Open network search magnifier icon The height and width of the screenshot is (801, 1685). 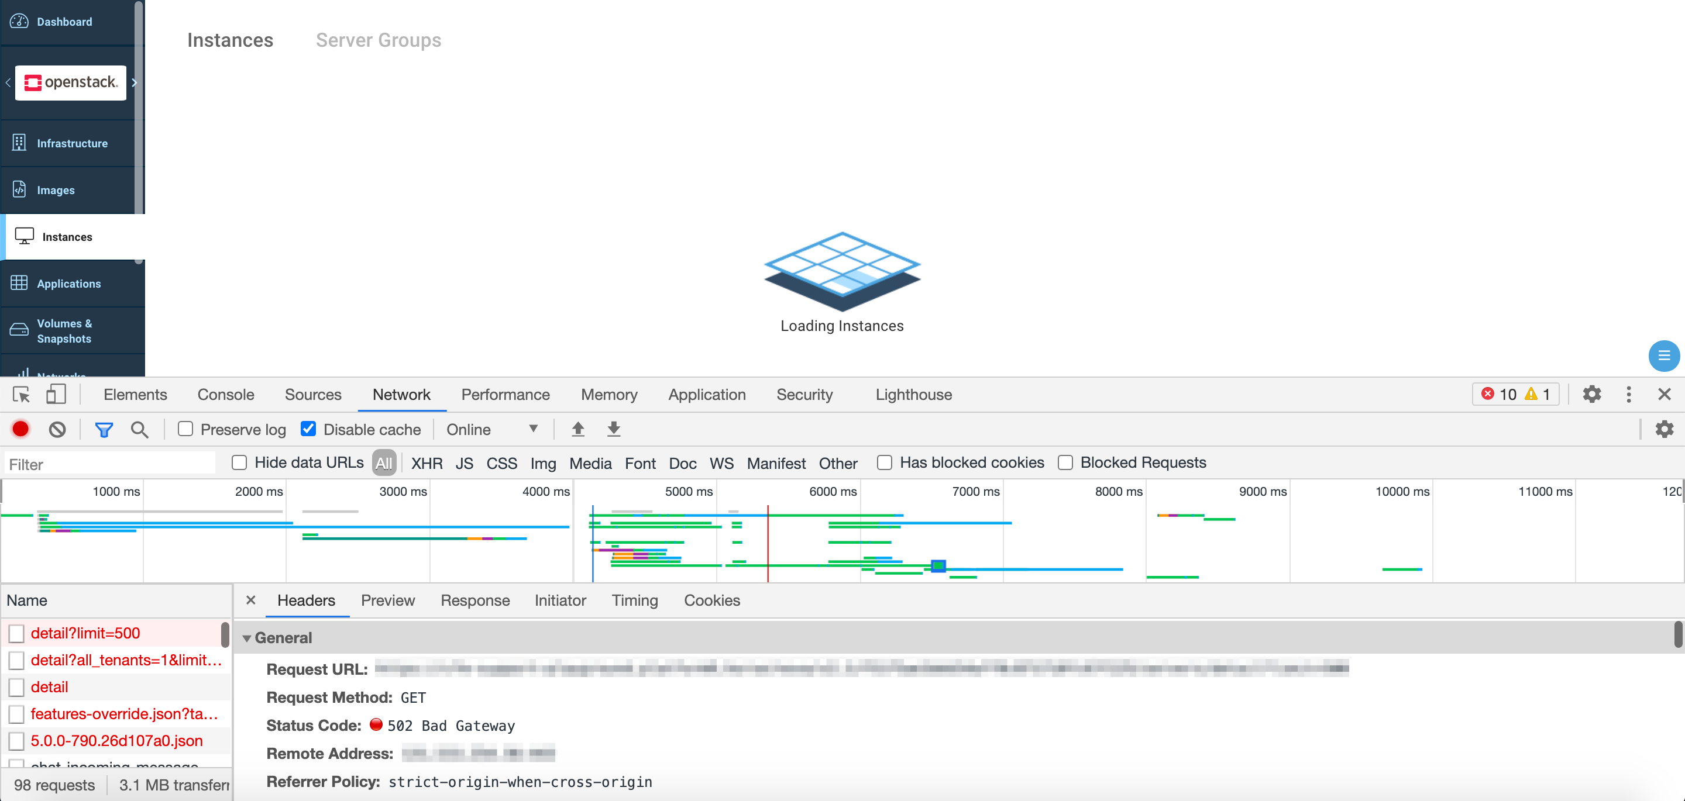pyautogui.click(x=139, y=429)
